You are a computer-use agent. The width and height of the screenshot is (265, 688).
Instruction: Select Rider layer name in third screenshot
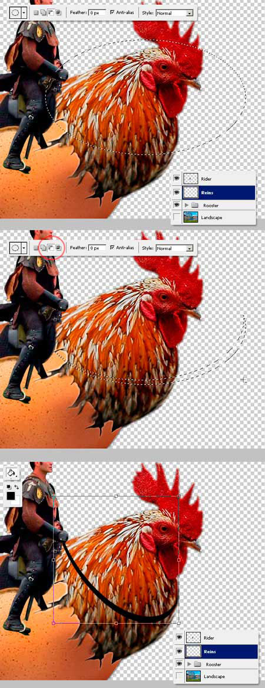pyautogui.click(x=209, y=638)
